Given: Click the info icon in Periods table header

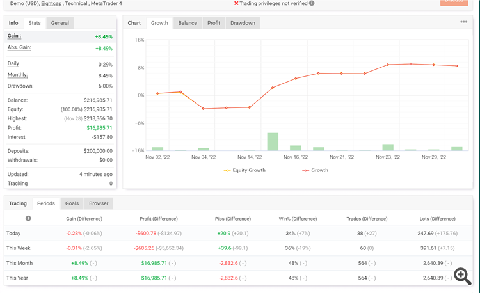Looking at the screenshot, I should pyautogui.click(x=28, y=218).
